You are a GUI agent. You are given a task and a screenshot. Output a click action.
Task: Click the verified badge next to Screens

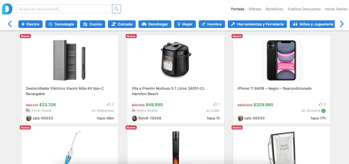[x=323, y=111]
